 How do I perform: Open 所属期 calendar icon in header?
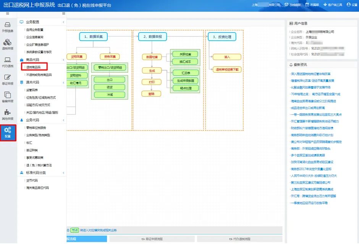pyautogui.click(x=307, y=5)
